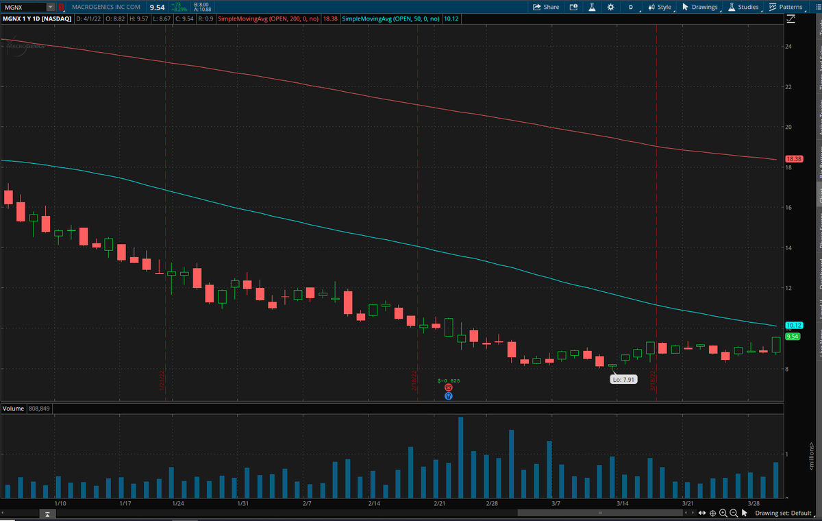Image resolution: width=822 pixels, height=521 pixels.
Task: Open chart settings gear icon
Action: pyautogui.click(x=610, y=7)
